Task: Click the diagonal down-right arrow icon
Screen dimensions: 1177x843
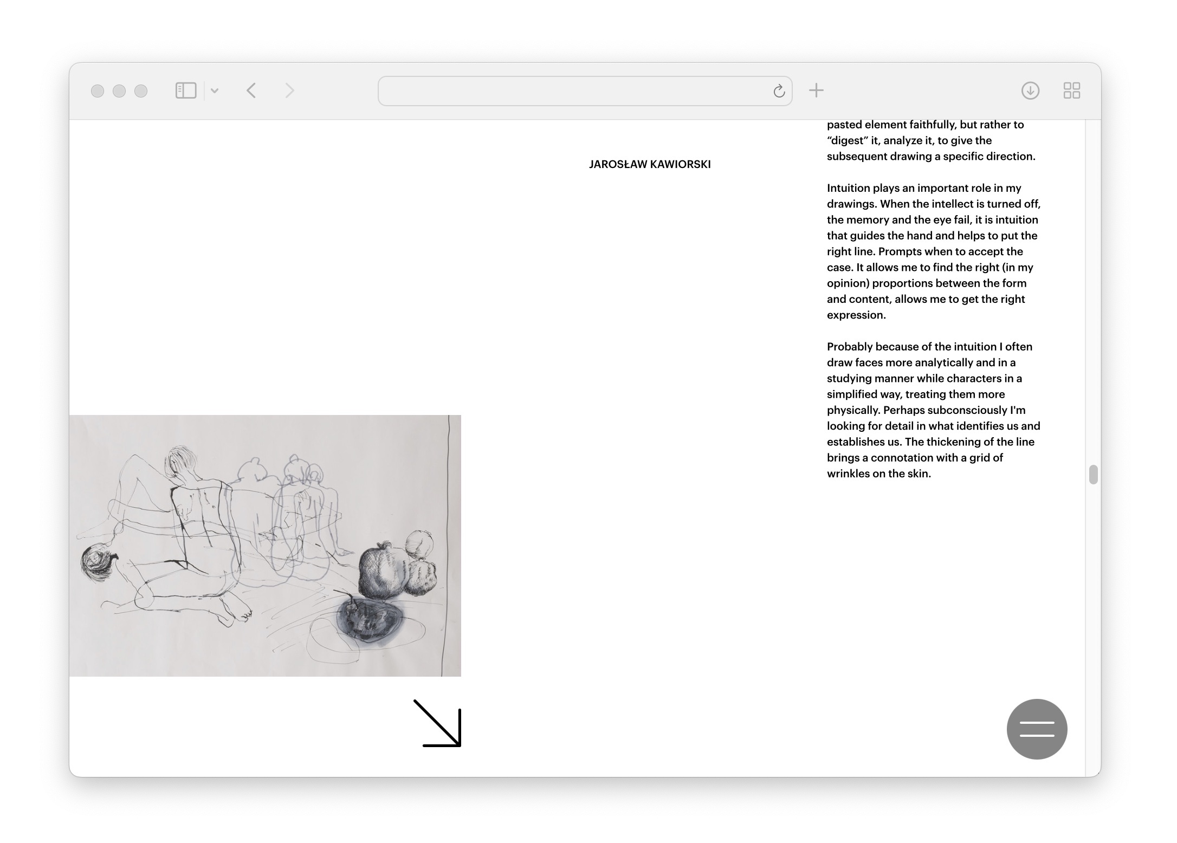Action: (x=438, y=723)
